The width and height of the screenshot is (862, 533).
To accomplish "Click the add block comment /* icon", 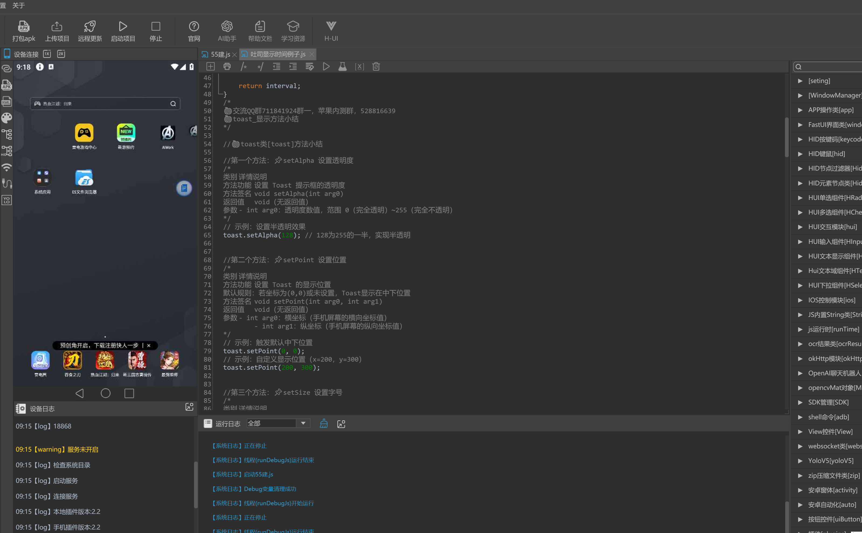I will 244,67.
